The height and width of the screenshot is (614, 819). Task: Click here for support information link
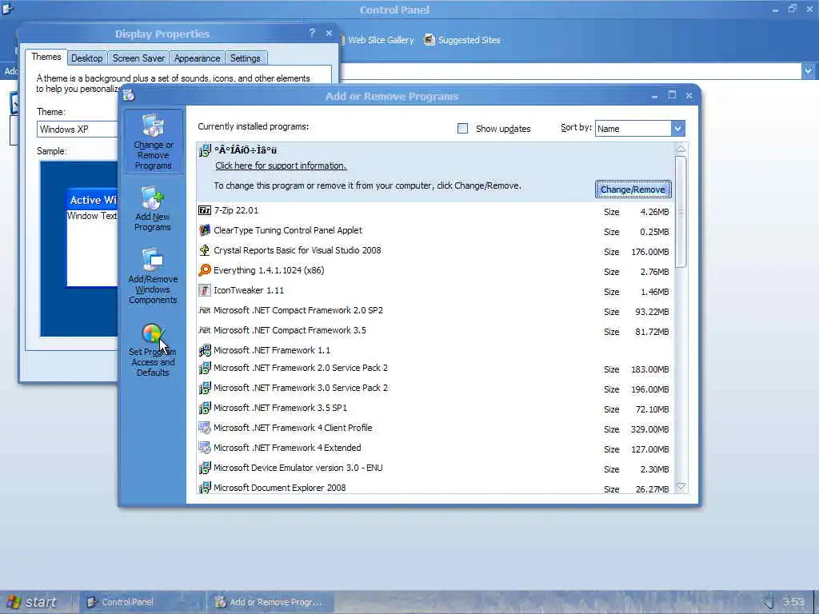pos(281,165)
